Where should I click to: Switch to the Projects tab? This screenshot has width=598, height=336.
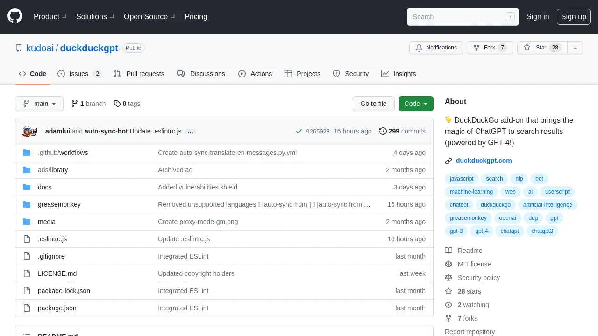[x=302, y=74]
